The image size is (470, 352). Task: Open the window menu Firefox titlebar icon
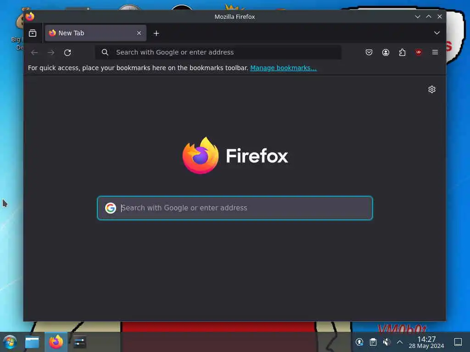click(30, 16)
